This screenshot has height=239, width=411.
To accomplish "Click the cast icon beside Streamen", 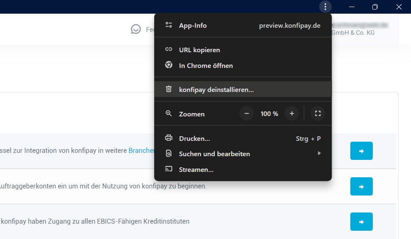I will click(x=169, y=169).
